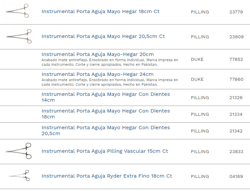Open Mayo Hegar Con Dientes 20,5cm product
250x191 pixels.
[x=106, y=130]
